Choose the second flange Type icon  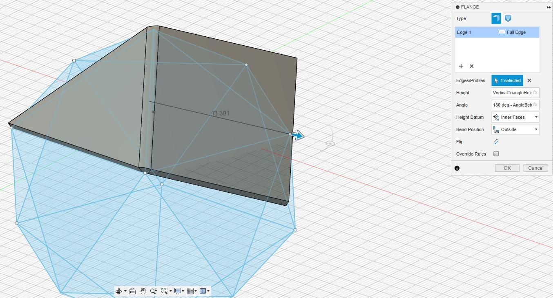(x=508, y=18)
